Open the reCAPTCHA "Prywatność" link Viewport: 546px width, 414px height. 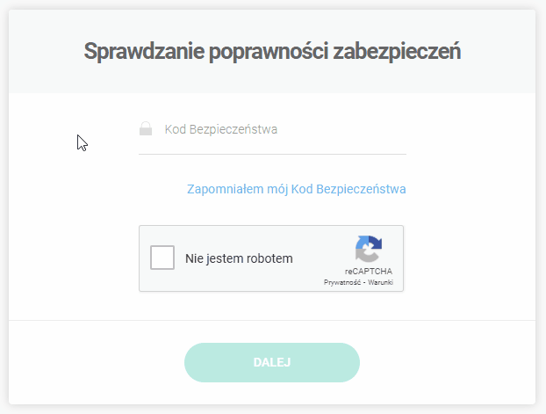point(343,283)
